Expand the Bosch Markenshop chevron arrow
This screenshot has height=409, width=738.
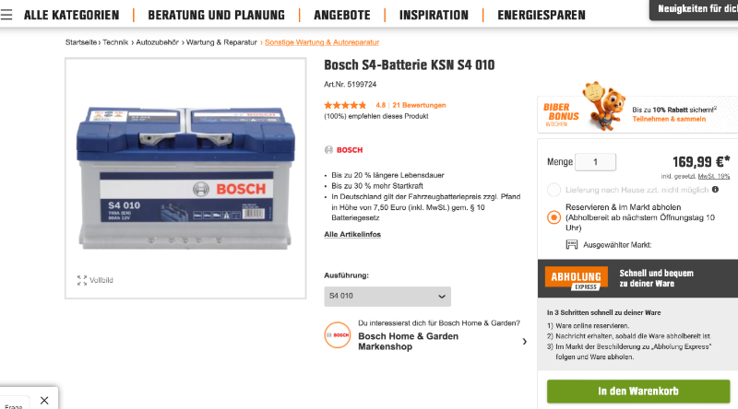point(525,342)
